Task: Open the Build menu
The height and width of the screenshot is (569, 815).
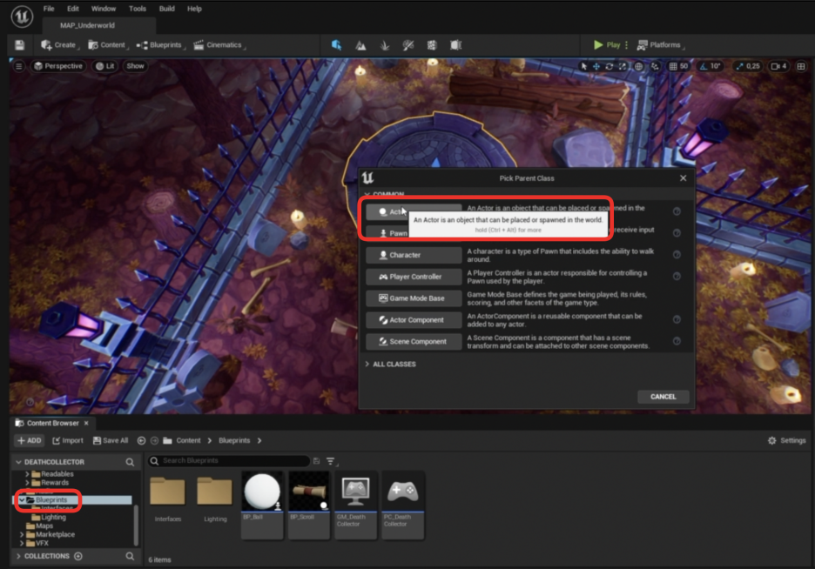Action: tap(167, 9)
